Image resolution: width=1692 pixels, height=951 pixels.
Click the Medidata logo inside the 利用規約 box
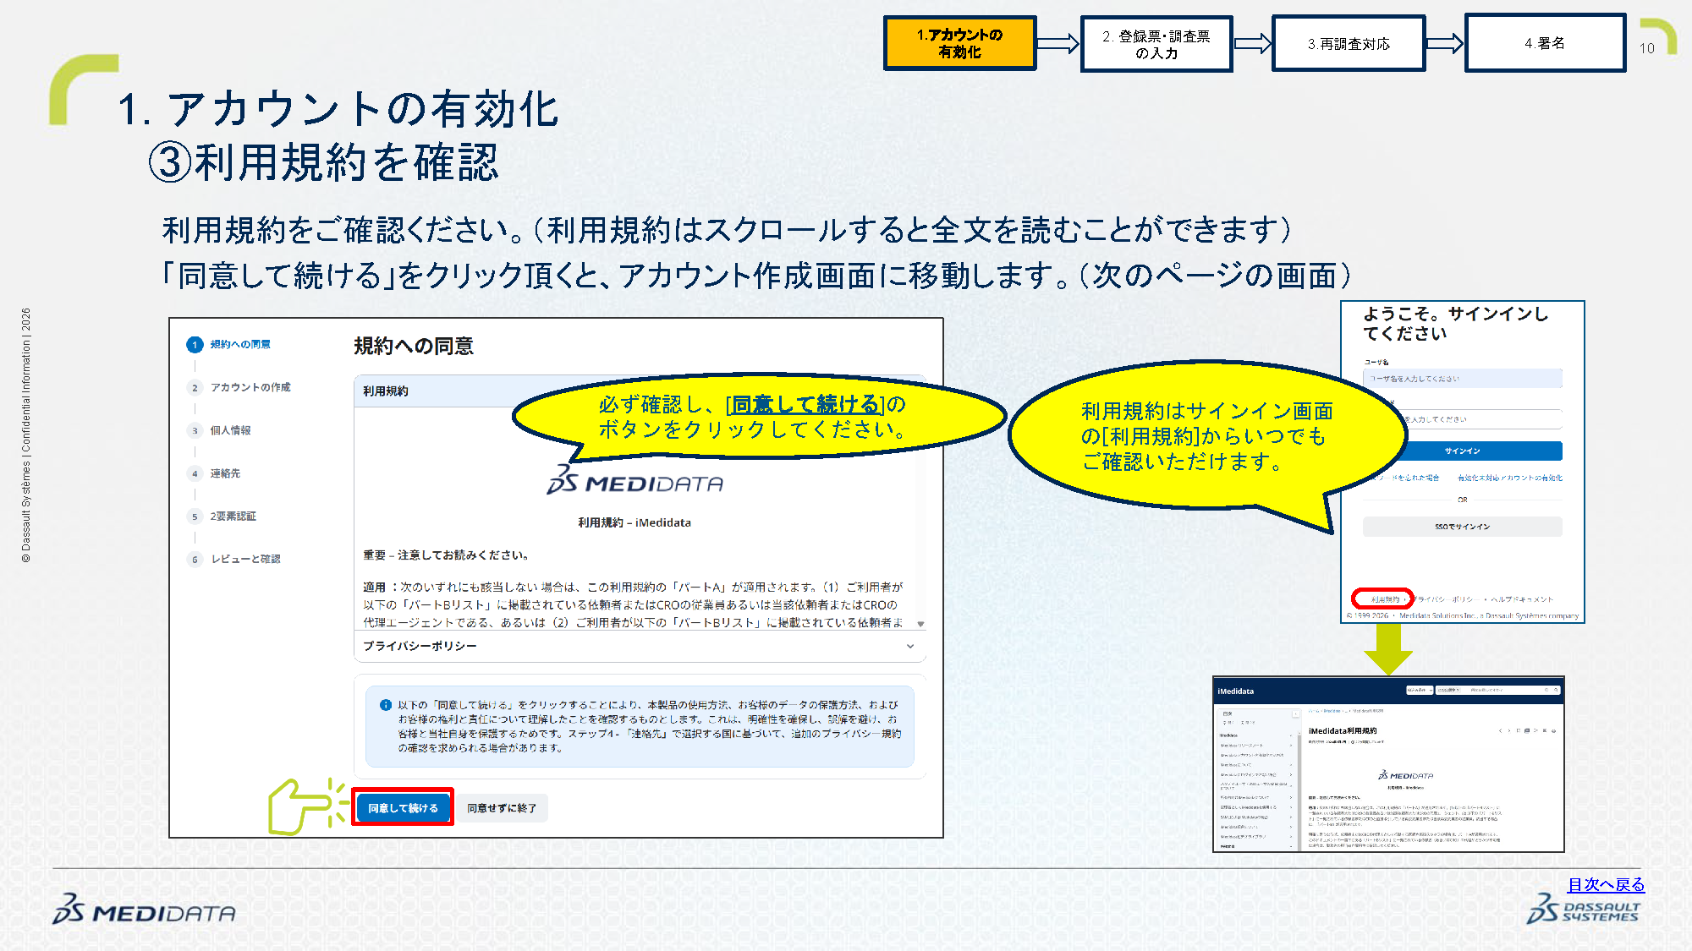(634, 480)
